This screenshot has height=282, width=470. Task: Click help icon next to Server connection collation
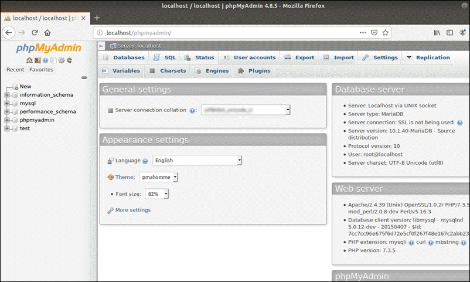click(x=192, y=111)
